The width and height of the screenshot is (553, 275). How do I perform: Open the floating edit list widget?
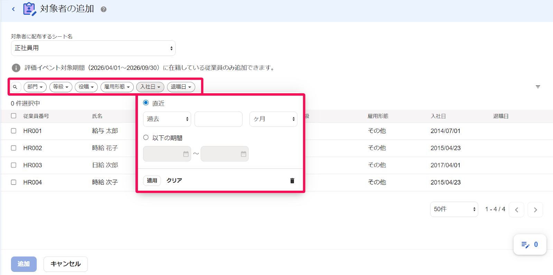[x=530, y=245]
